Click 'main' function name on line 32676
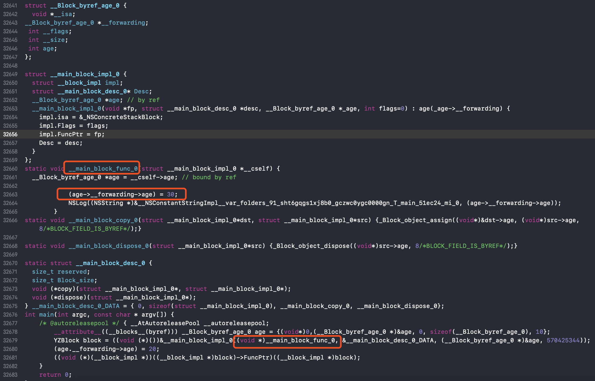 coord(46,315)
